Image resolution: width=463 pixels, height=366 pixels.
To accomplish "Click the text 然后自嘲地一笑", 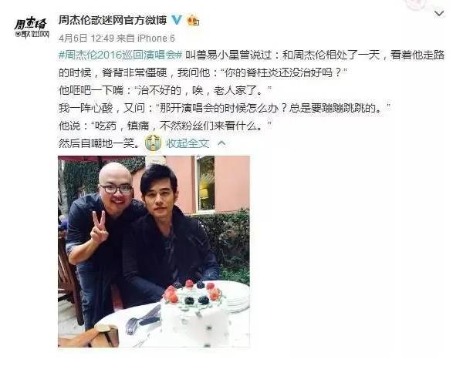I will click(99, 143).
